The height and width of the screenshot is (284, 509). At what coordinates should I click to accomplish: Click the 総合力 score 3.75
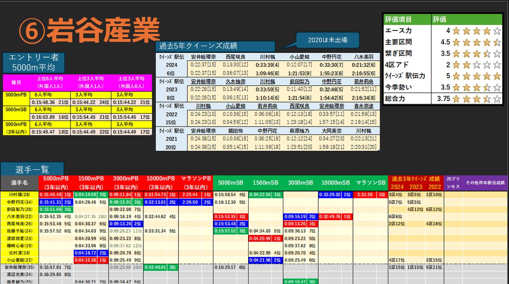[x=443, y=99]
